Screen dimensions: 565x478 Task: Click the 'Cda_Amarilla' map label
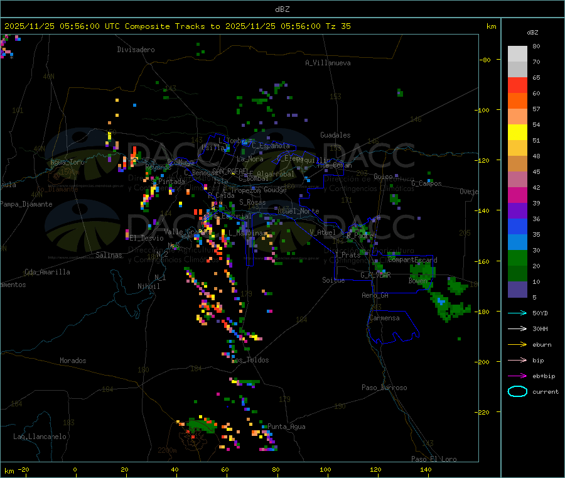point(47,272)
